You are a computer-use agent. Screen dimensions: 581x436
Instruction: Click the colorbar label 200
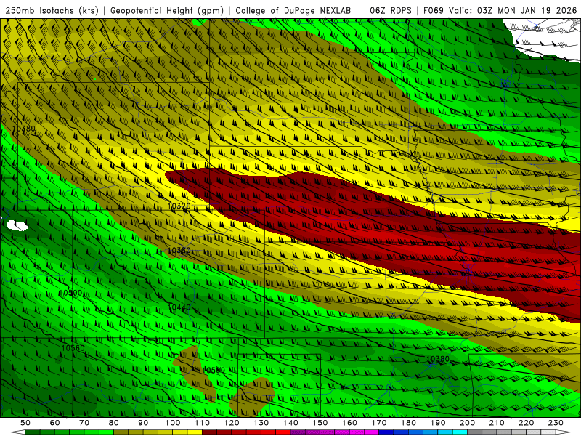coord(467,423)
